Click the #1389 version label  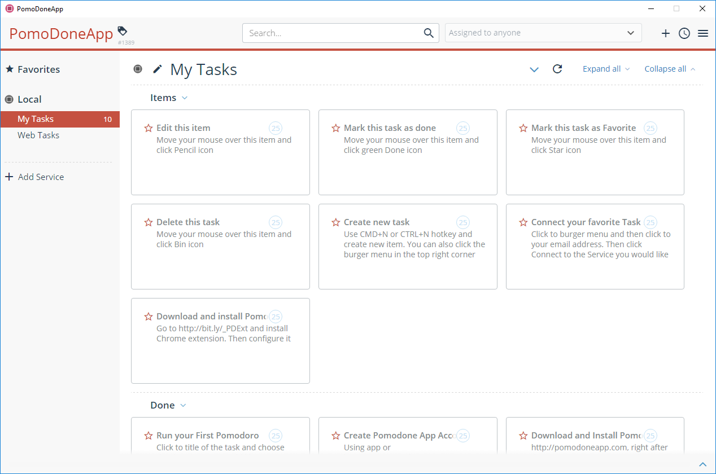coord(126,43)
